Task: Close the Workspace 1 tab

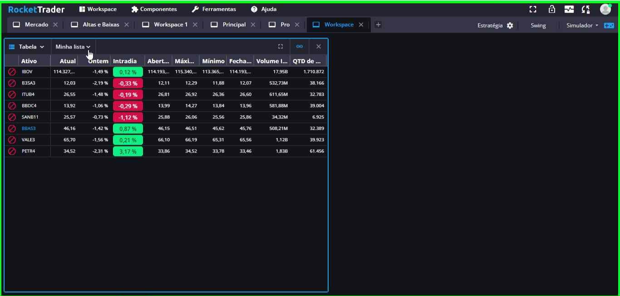Action: click(195, 25)
